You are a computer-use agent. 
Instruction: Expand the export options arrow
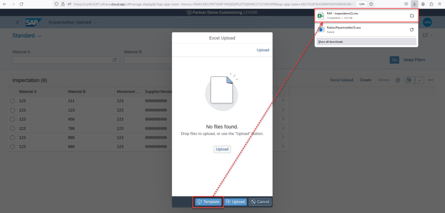(420, 80)
